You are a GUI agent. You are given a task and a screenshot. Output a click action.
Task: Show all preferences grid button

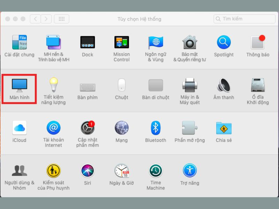[x=62, y=19]
